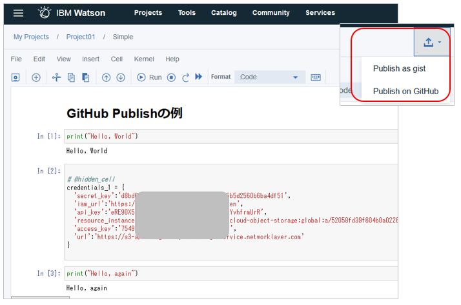Click the Format label in toolbar

(x=221, y=77)
